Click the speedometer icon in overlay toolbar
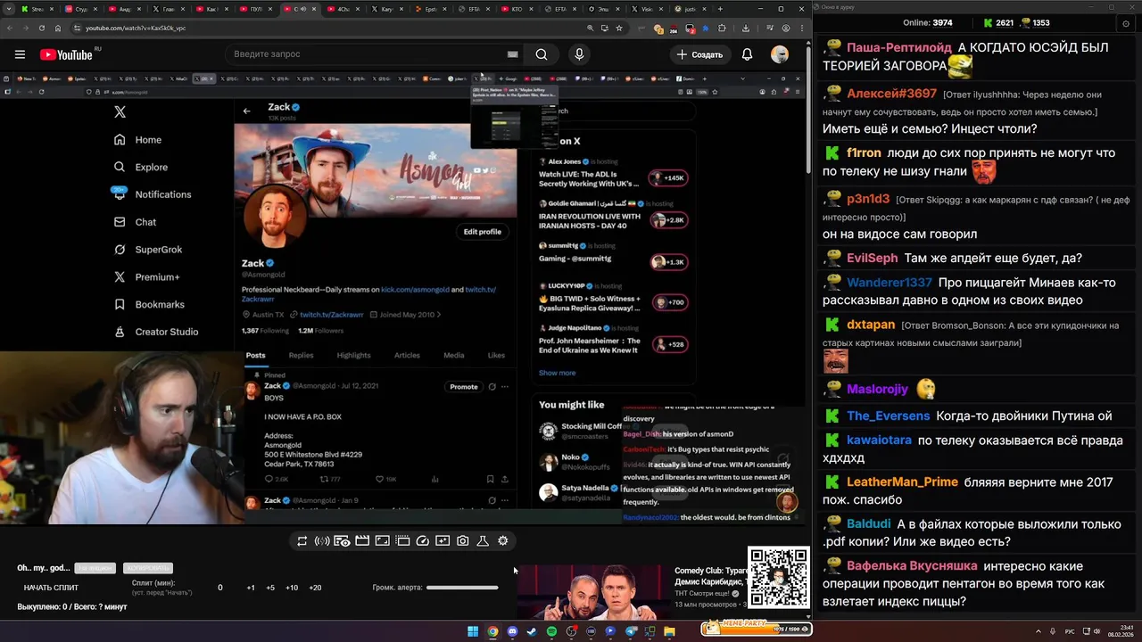The height and width of the screenshot is (642, 1142). [423, 541]
